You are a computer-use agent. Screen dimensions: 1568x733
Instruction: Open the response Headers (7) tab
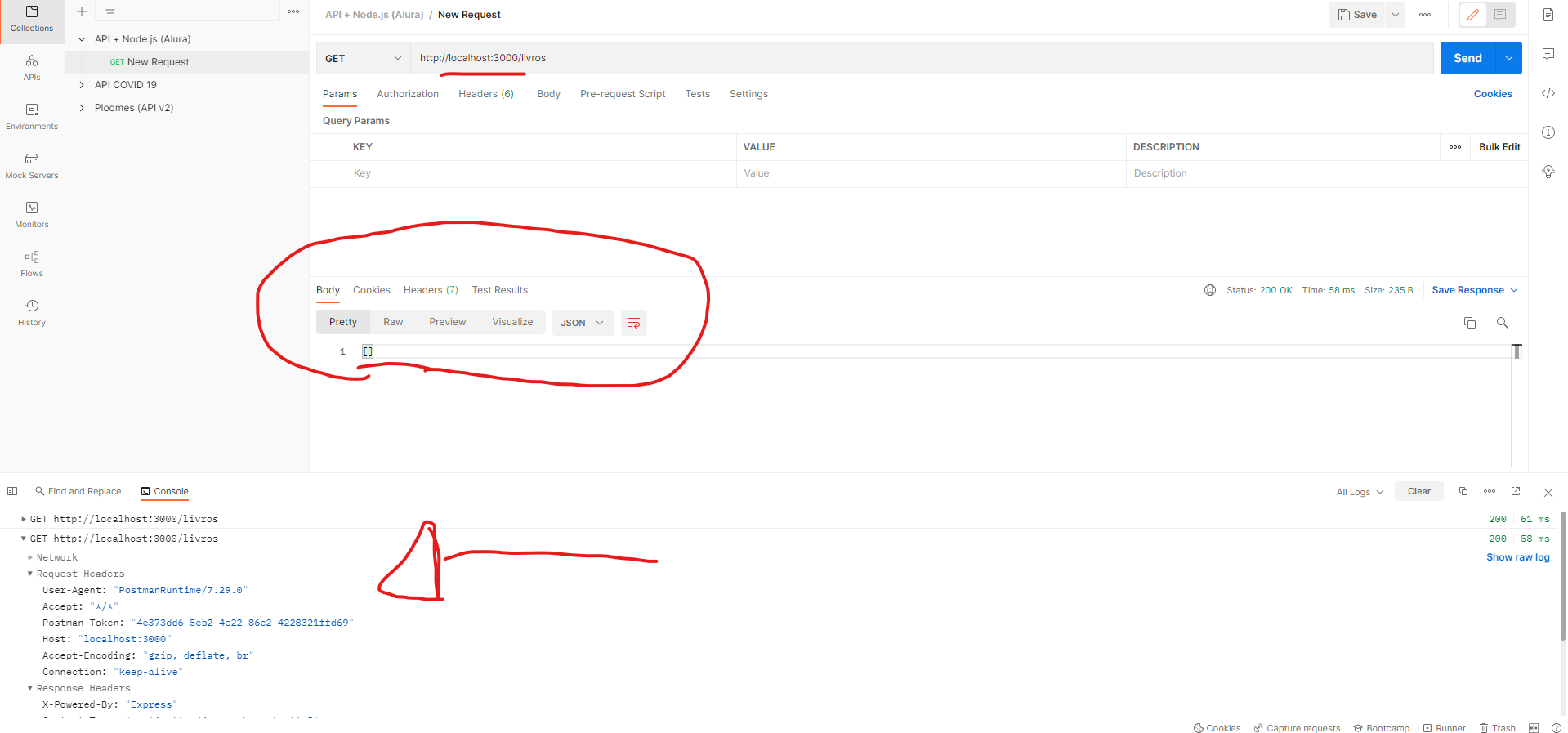(431, 290)
